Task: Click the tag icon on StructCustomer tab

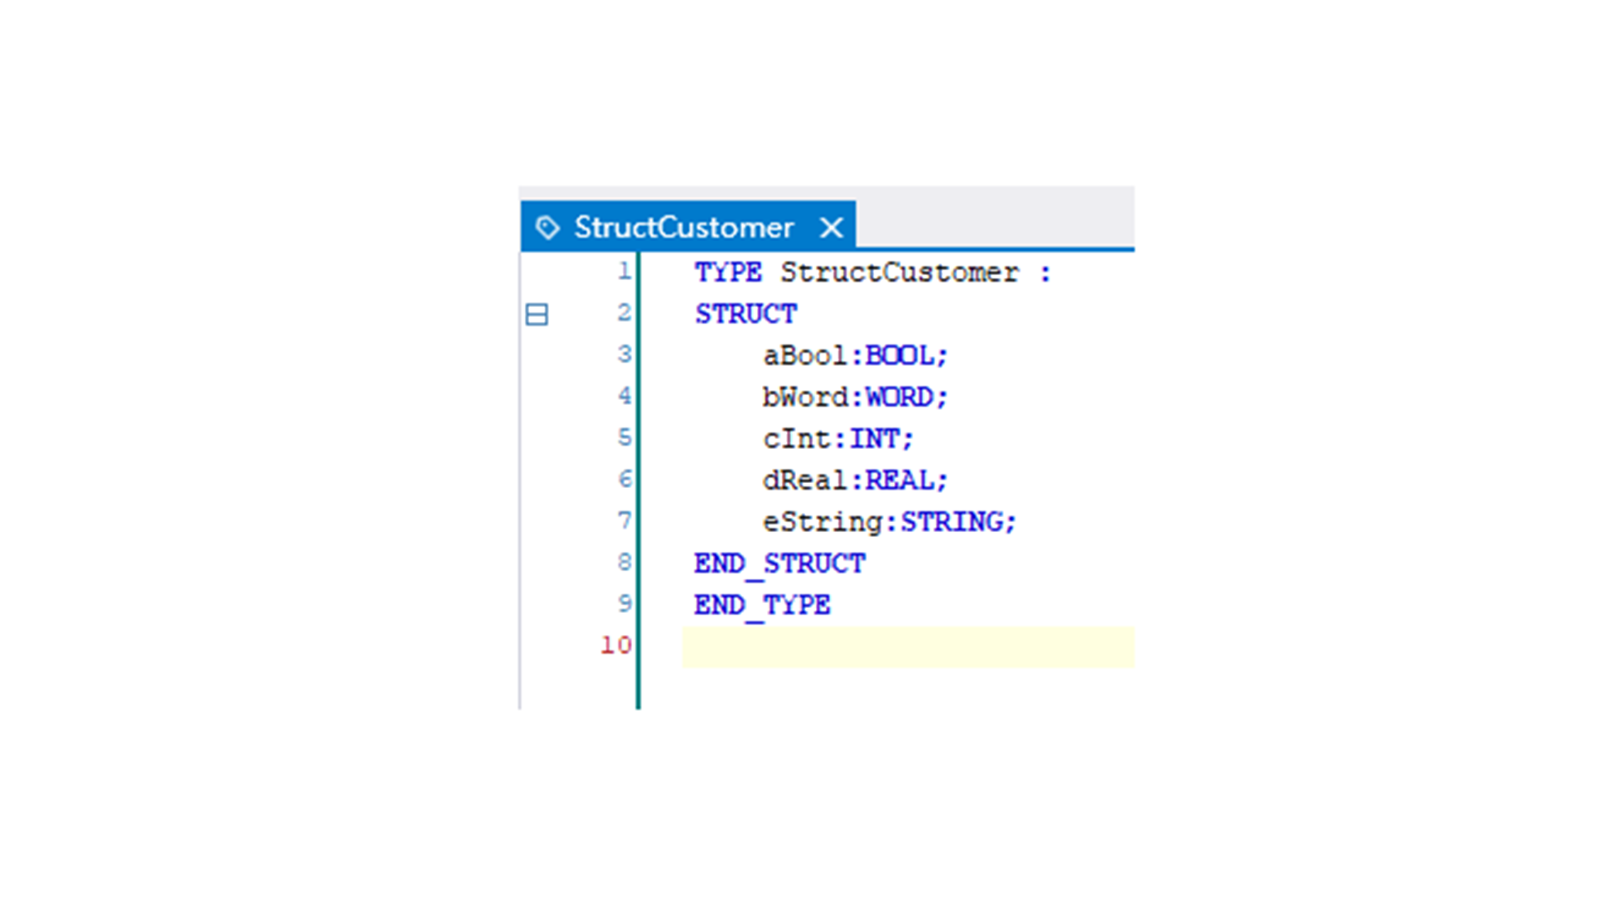Action: coord(546,227)
